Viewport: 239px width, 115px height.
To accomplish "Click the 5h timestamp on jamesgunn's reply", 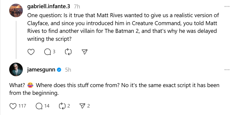I will click(68, 70).
